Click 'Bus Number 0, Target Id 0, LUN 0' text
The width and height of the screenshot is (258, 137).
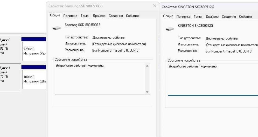pos(115,50)
